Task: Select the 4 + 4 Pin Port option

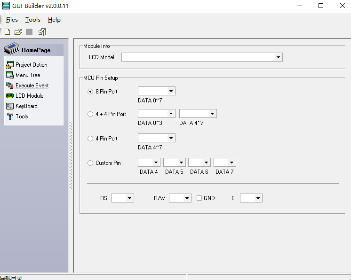Action: [x=90, y=114]
